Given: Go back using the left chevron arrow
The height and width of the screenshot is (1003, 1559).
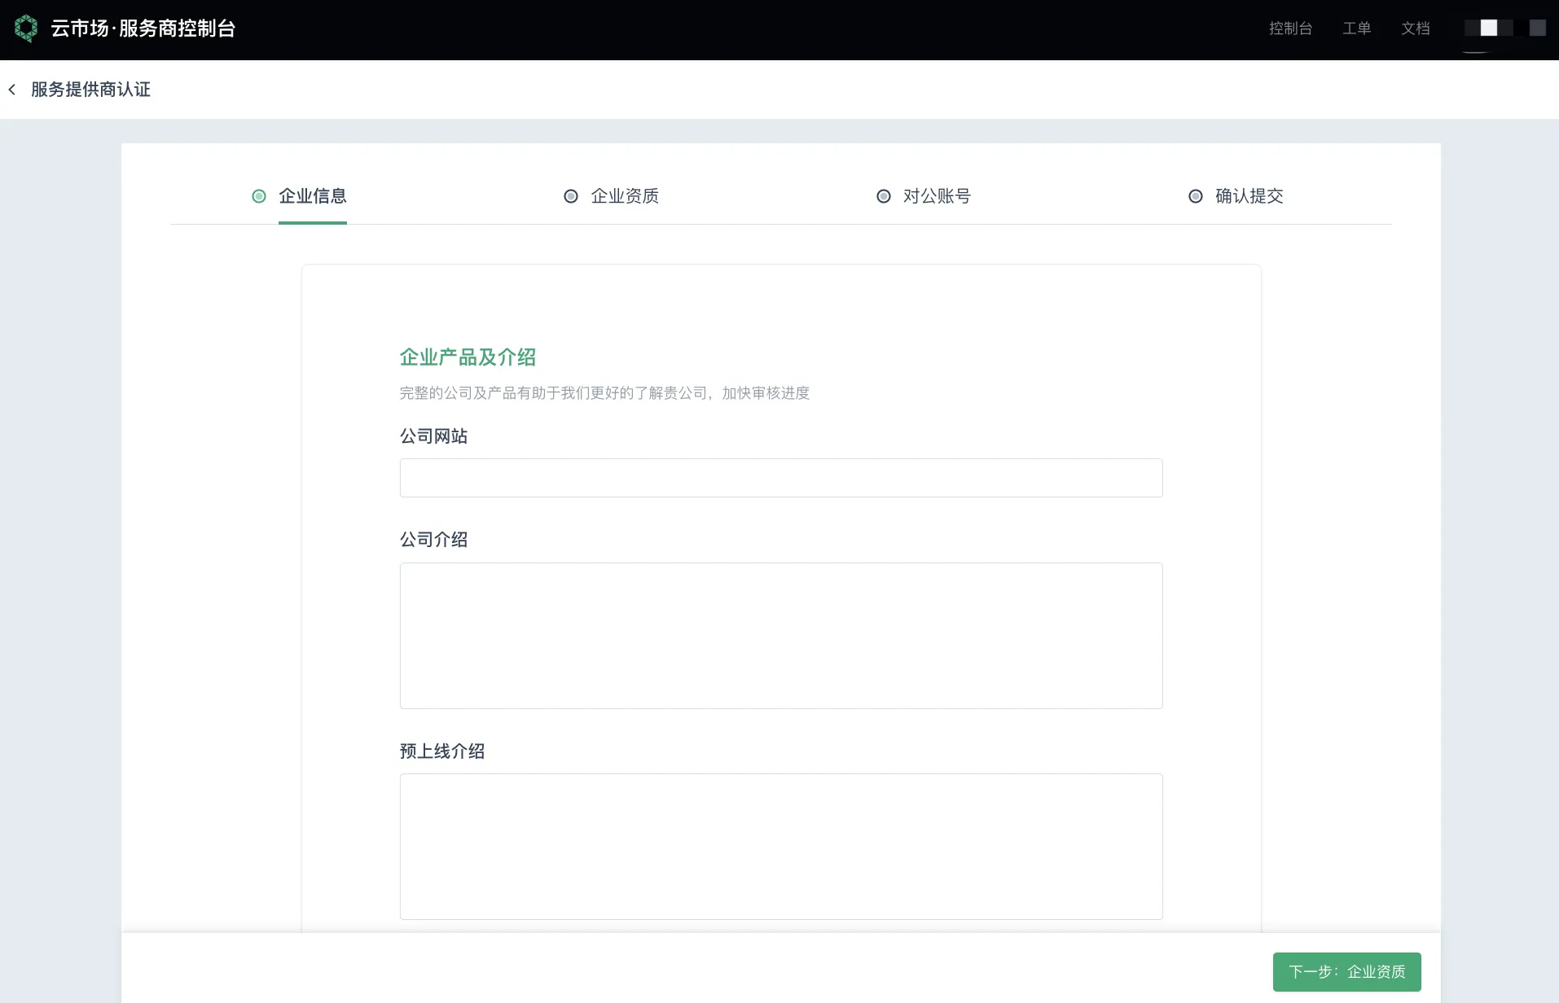Looking at the screenshot, I should pos(12,90).
